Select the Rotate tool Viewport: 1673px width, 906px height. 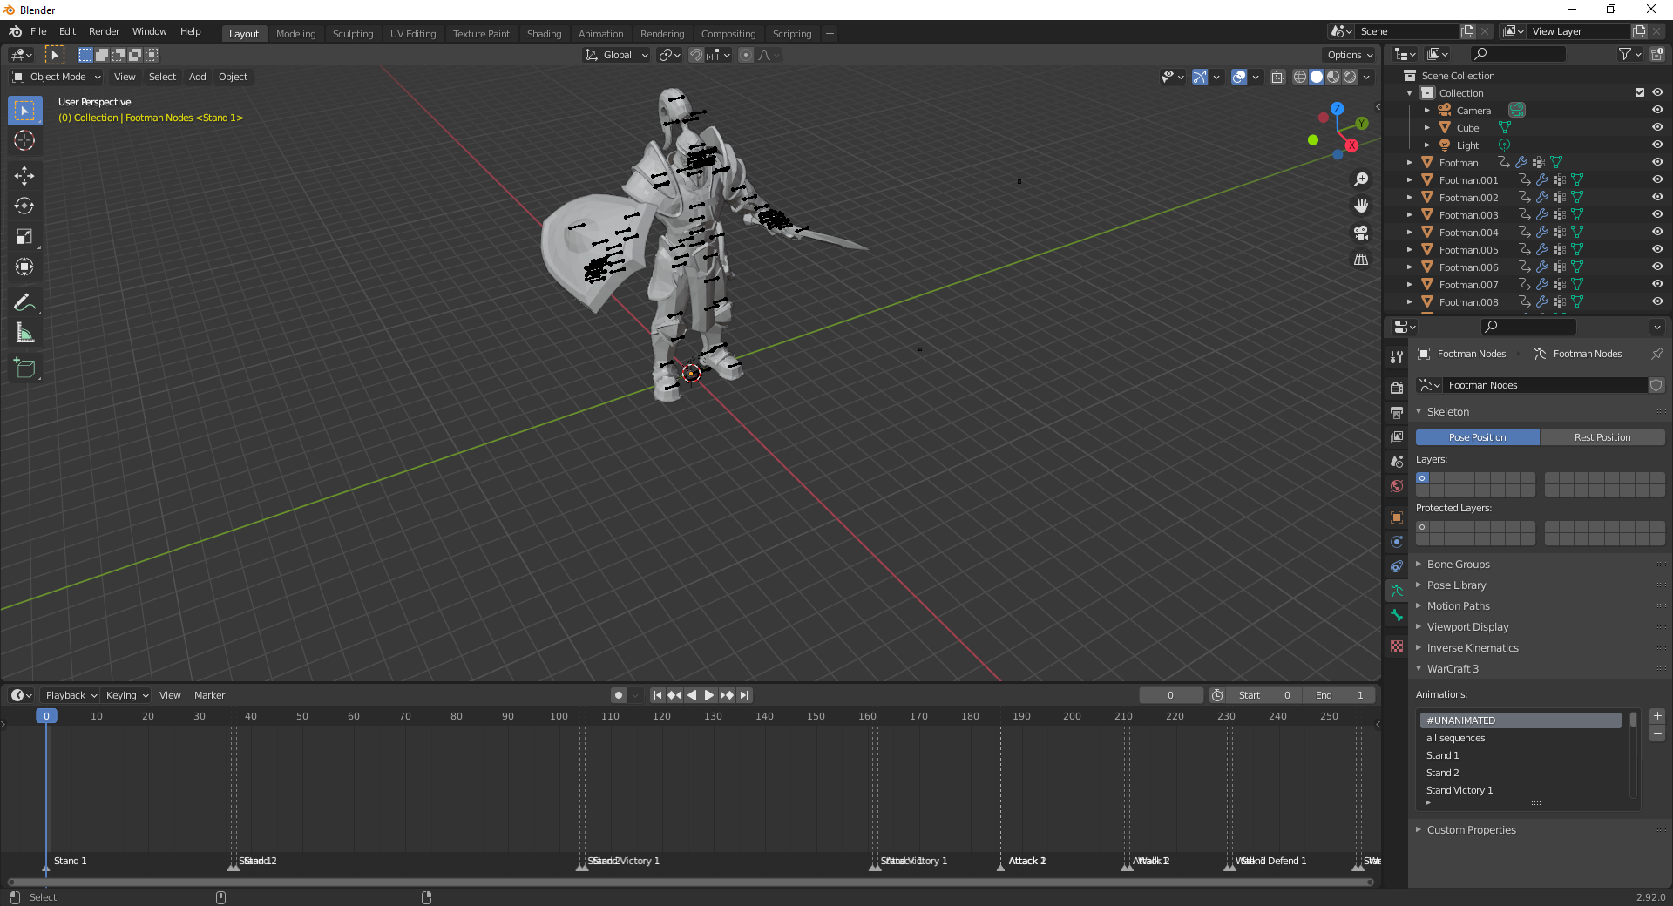click(24, 206)
